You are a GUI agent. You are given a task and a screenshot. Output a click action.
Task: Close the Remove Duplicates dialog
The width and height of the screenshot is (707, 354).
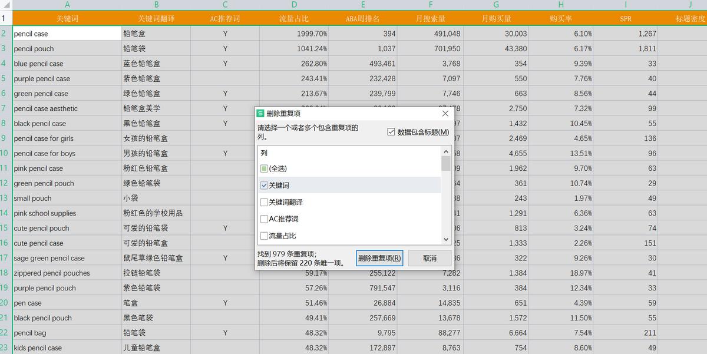coord(445,113)
